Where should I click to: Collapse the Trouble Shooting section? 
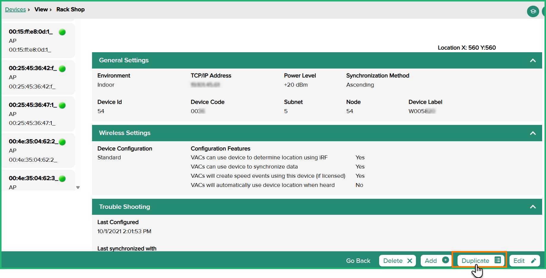click(533, 207)
